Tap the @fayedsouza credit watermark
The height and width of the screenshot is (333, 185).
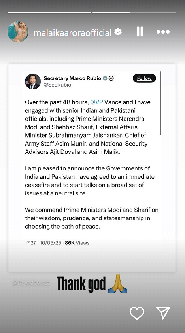31,283
